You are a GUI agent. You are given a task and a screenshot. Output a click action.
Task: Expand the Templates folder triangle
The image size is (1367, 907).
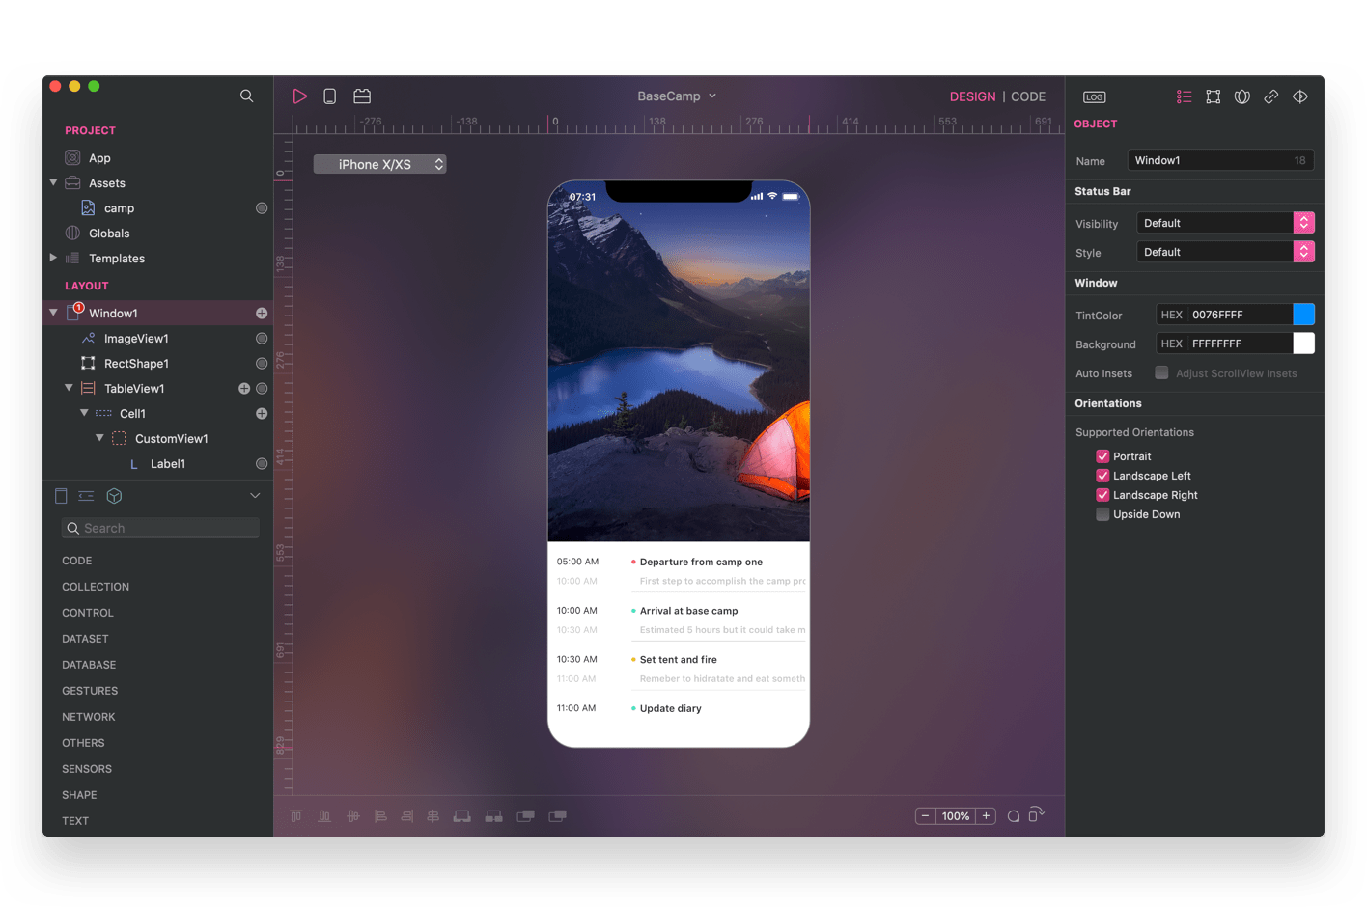pyautogui.click(x=53, y=258)
